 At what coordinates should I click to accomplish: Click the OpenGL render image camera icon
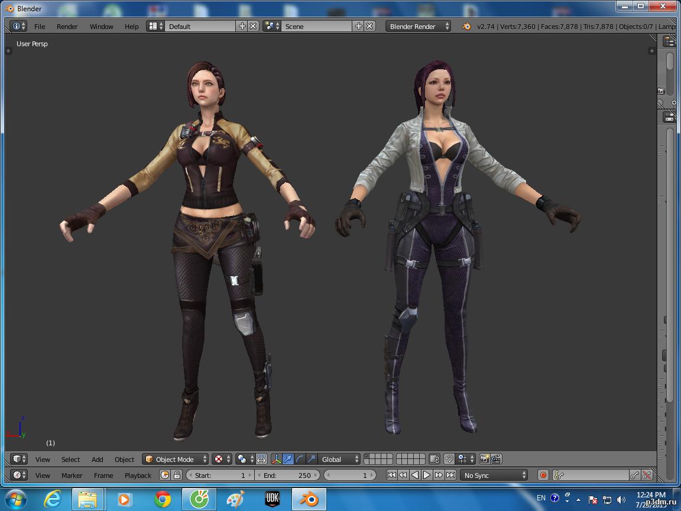point(484,459)
